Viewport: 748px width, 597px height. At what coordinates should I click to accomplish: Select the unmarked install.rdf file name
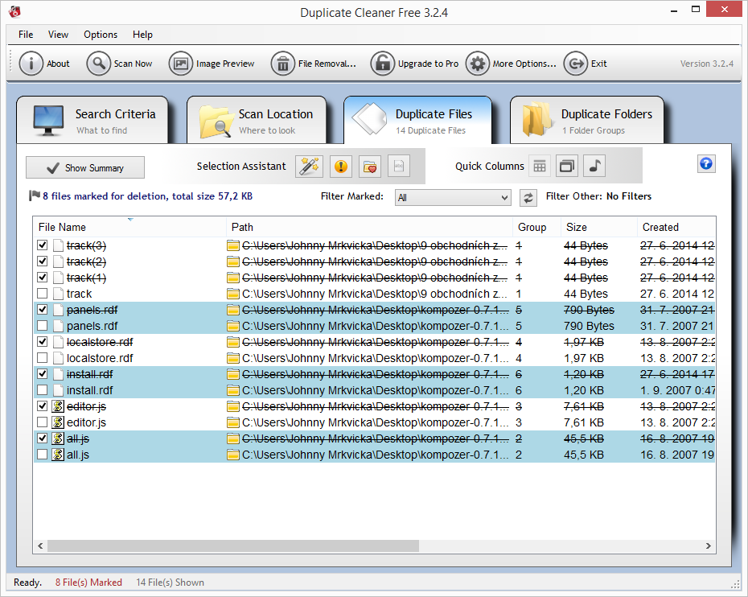pos(90,390)
